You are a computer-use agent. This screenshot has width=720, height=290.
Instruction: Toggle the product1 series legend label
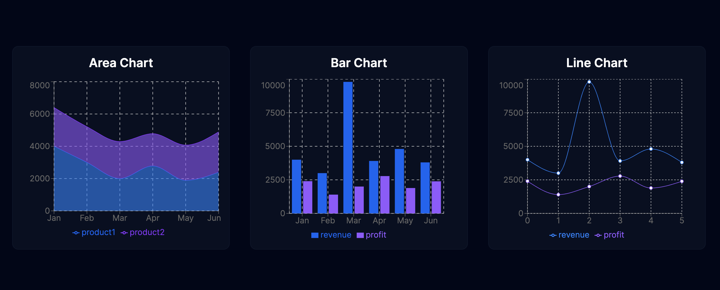click(98, 232)
